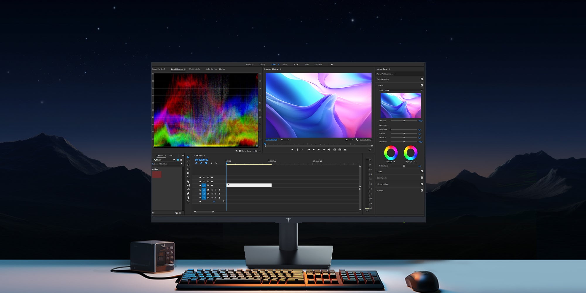Open the 8 Bit scope dropdown
Viewport: 586px width, 293px height.
[x=257, y=151]
